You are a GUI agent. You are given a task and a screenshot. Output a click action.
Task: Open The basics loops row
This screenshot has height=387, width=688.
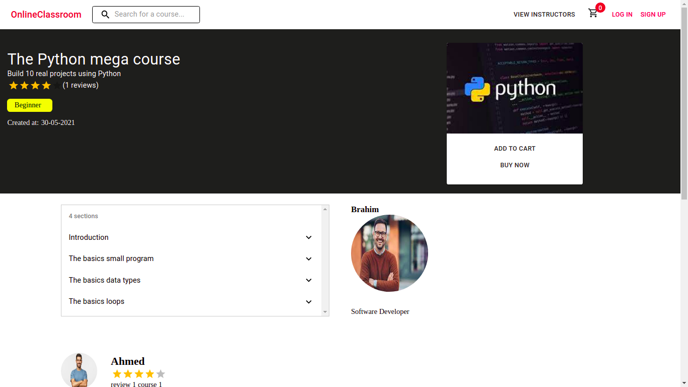191,301
